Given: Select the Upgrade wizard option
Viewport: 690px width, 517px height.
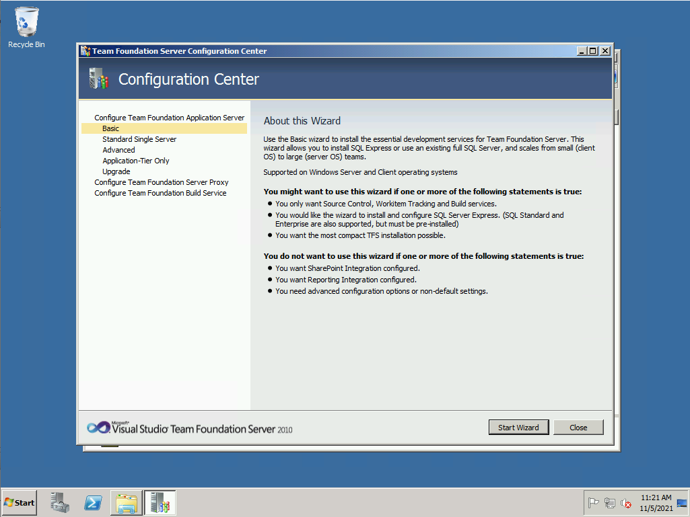Looking at the screenshot, I should [x=116, y=171].
